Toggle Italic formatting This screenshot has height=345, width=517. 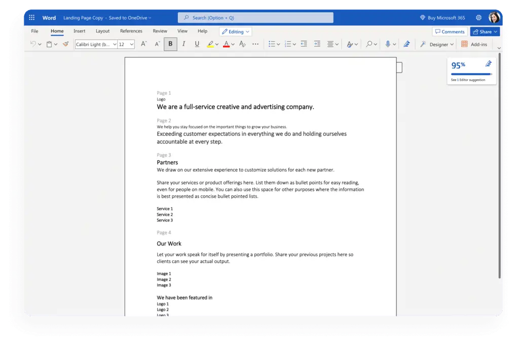pyautogui.click(x=183, y=44)
